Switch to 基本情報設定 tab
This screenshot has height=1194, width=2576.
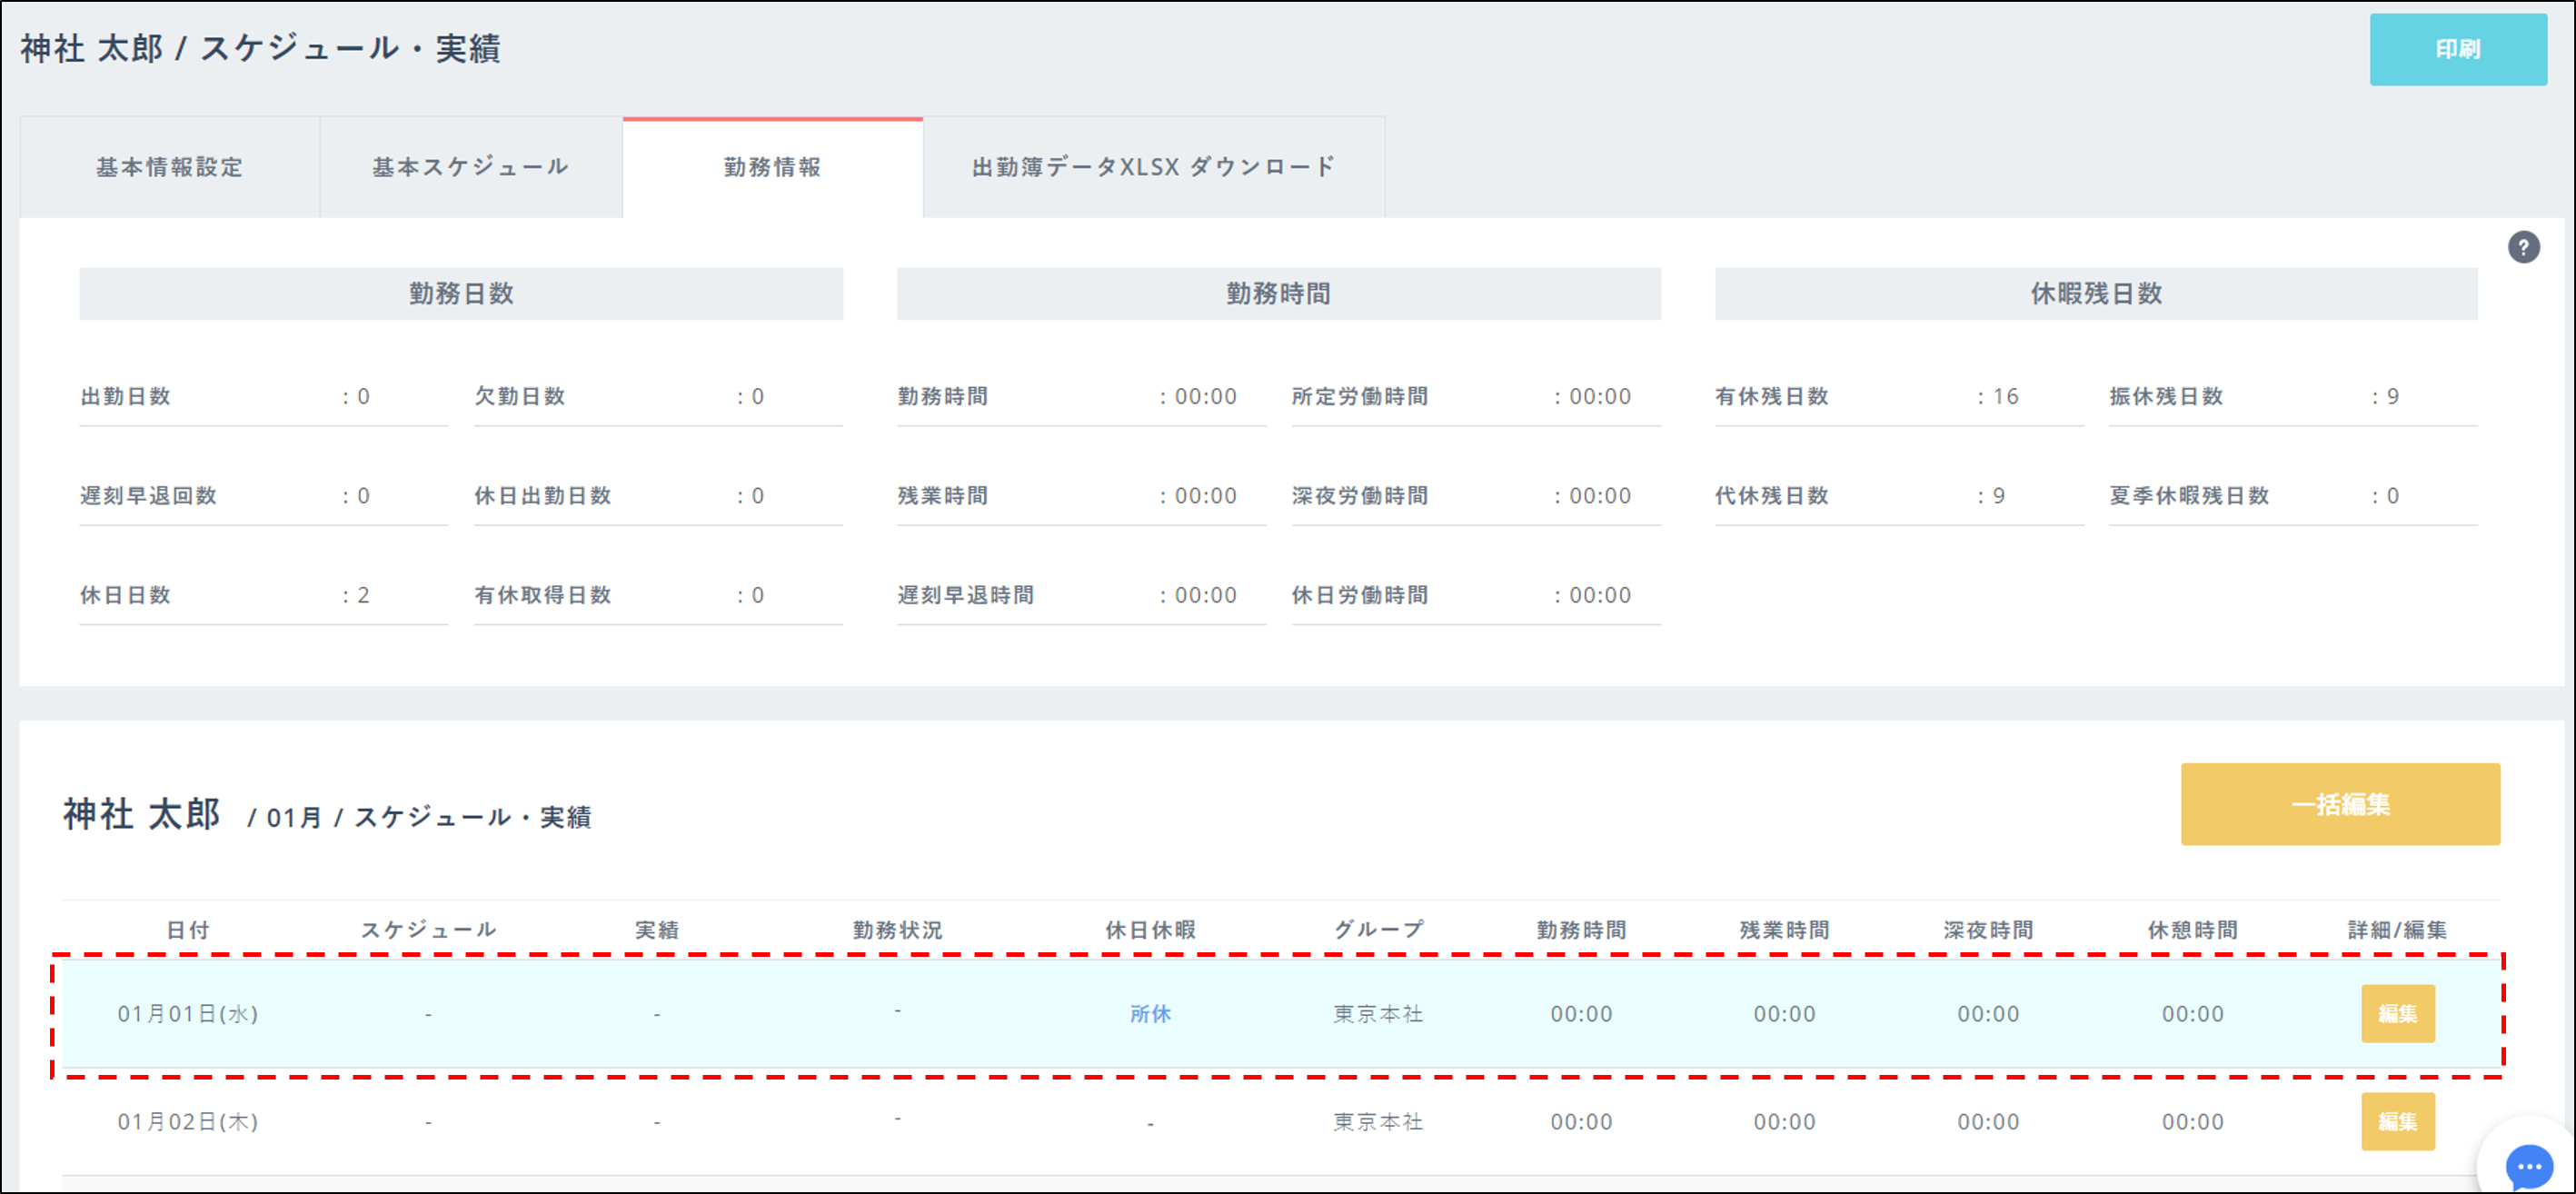click(169, 167)
